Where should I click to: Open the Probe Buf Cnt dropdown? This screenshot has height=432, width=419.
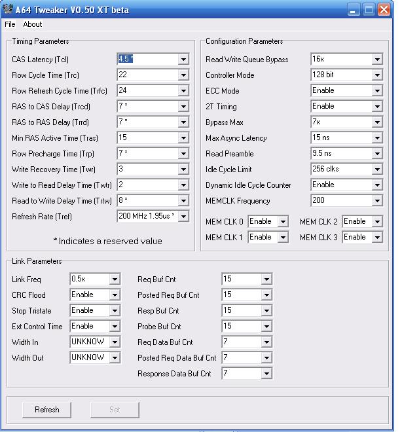pyautogui.click(x=266, y=327)
